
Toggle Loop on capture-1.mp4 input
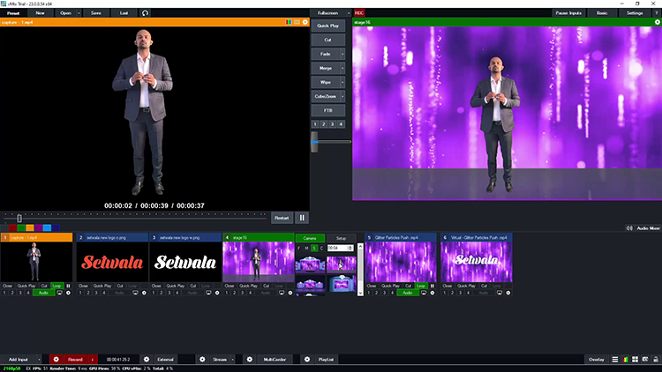click(57, 286)
